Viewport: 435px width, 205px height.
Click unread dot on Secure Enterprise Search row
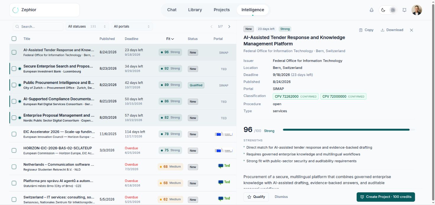(x=20, y=69)
